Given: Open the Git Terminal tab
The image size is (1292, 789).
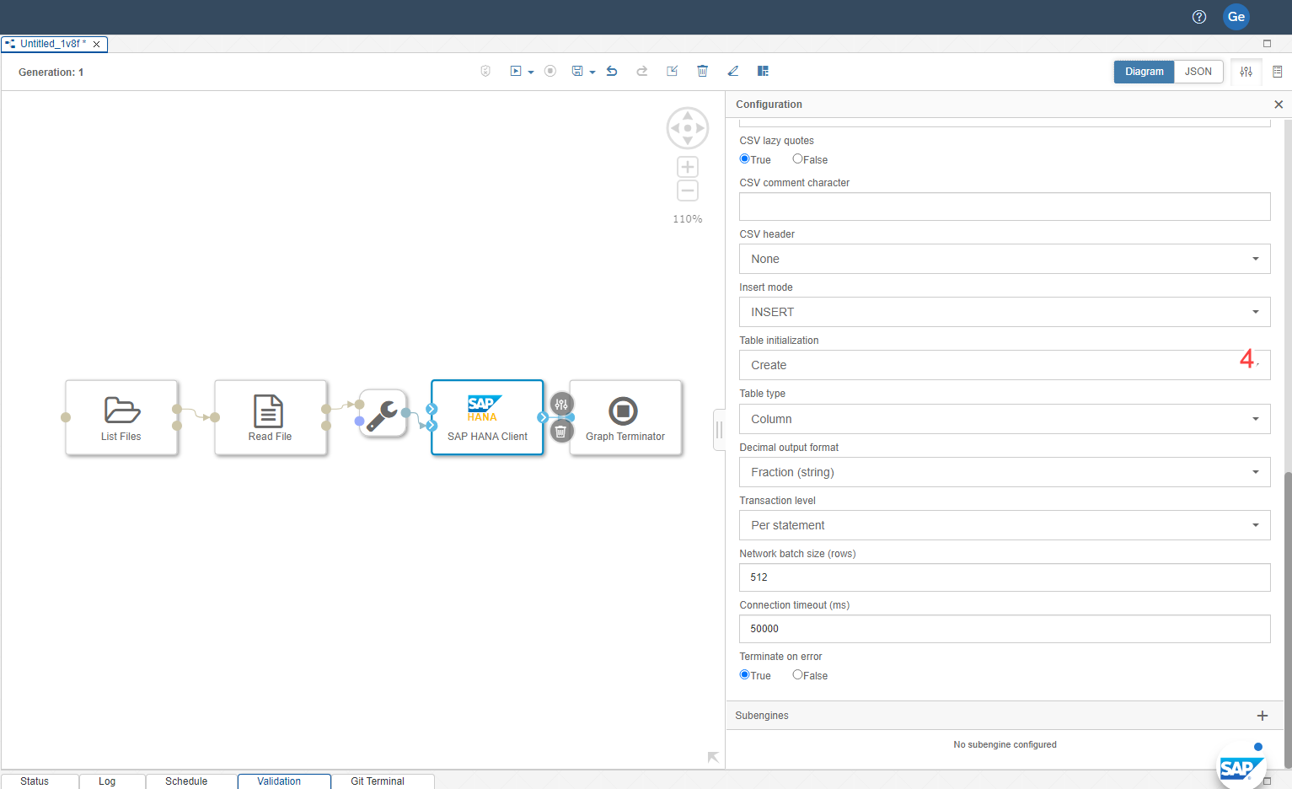Looking at the screenshot, I should point(378,781).
